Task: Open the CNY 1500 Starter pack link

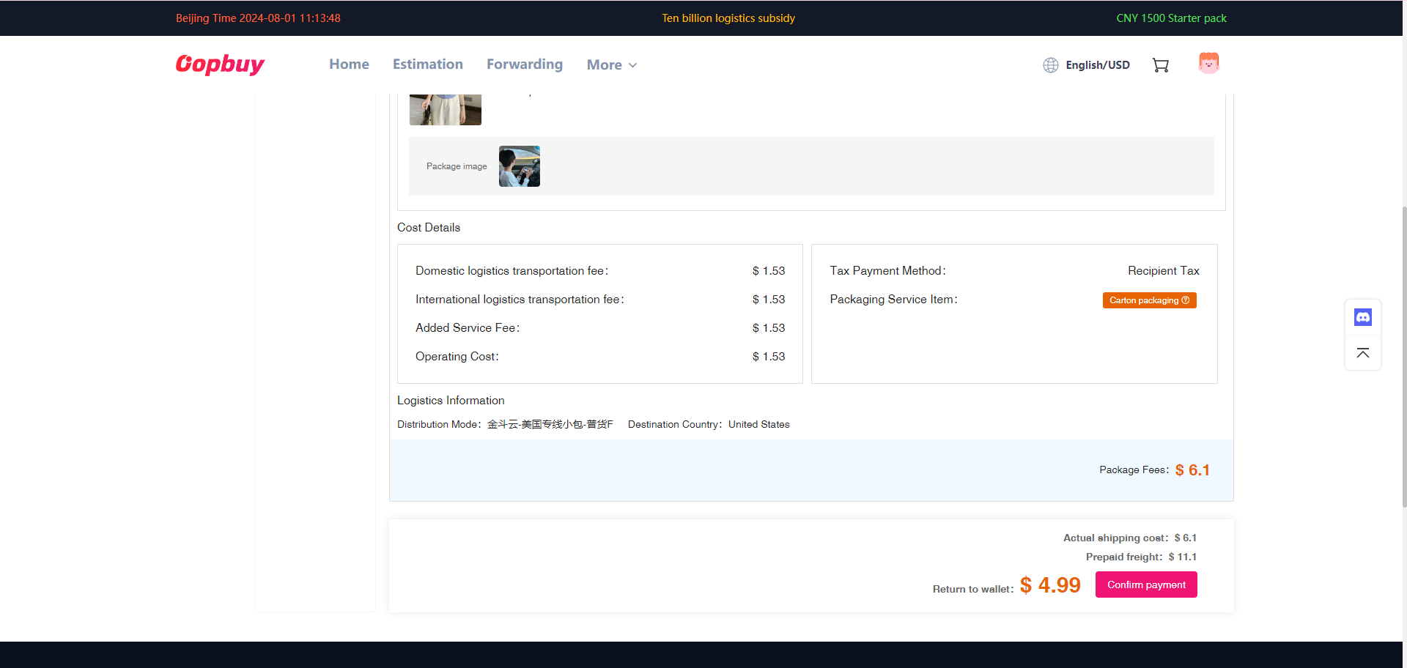Action: click(x=1171, y=18)
